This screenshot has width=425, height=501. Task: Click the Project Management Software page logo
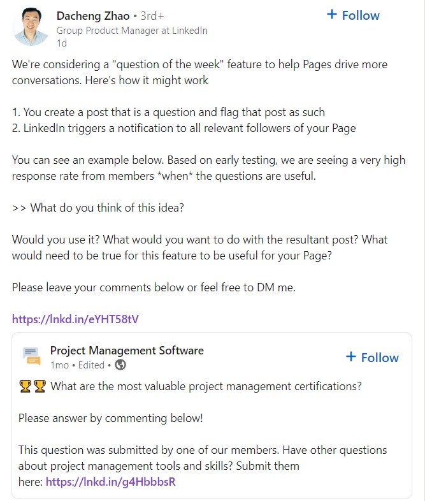[32, 356]
